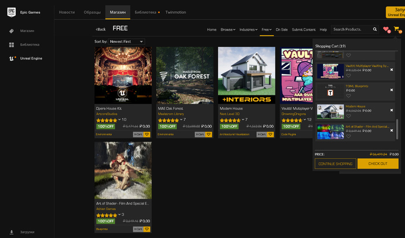Toggle wishlist heart for TOML Blueprints
This screenshot has width=405, height=238.
tap(348, 96)
